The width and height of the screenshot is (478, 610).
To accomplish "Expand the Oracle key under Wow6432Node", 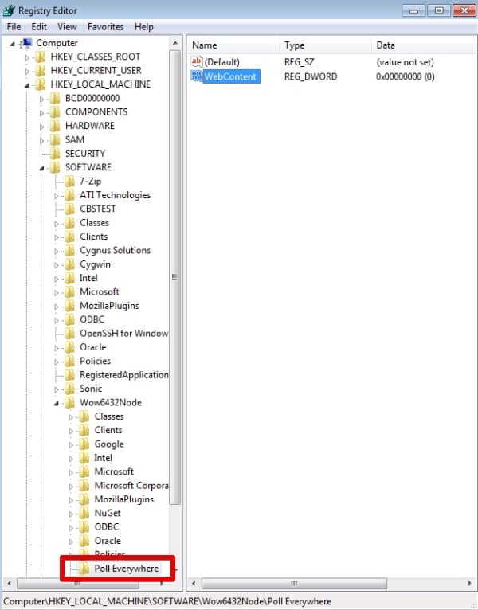I will 71,542.
